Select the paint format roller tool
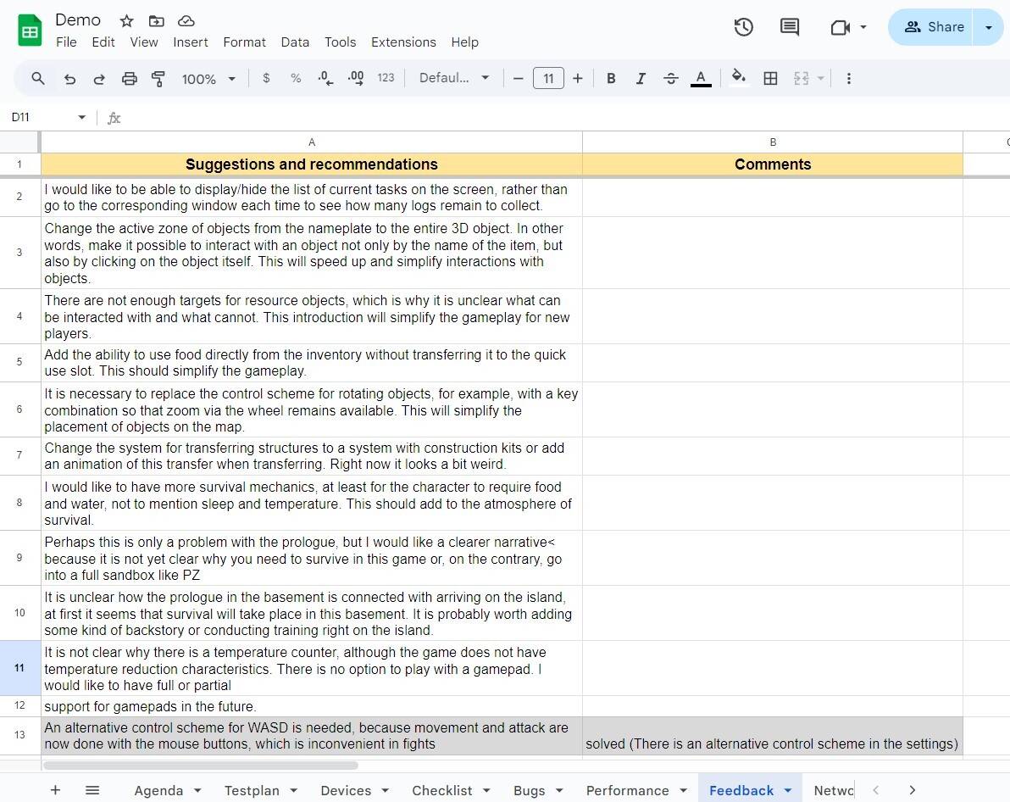Viewport: 1010px width, 802px height. (158, 79)
